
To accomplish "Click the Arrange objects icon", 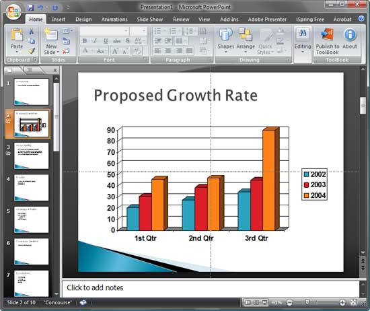I will coord(246,35).
